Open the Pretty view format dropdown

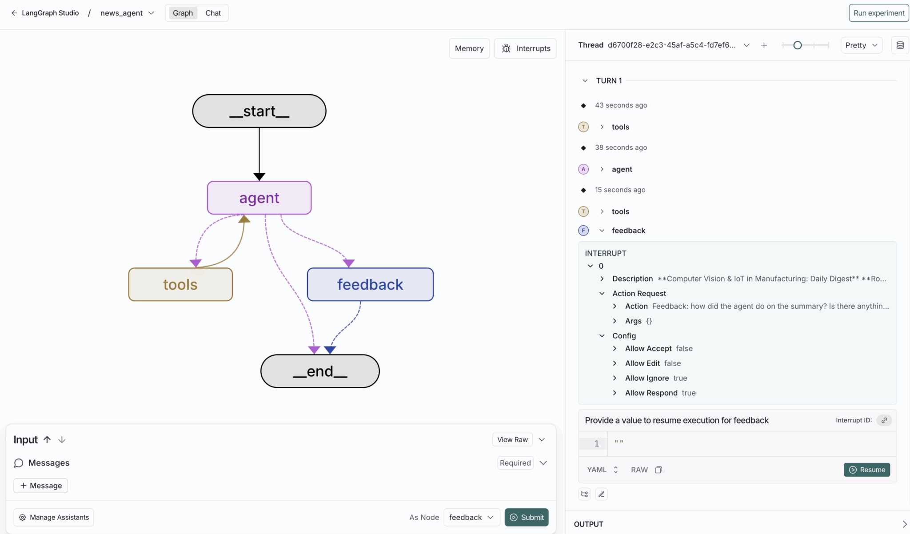(860, 45)
